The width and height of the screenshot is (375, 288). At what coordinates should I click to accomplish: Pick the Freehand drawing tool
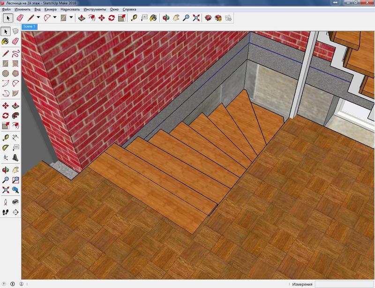(15, 53)
